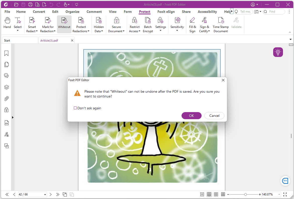Toggle continuous page view mode
This screenshot has width=294, height=199.
tap(209, 194)
